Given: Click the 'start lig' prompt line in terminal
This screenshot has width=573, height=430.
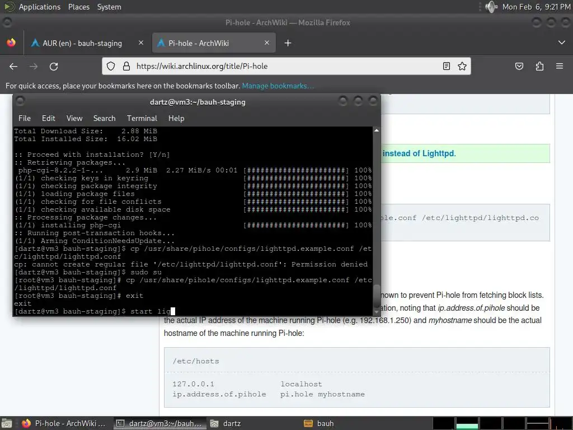Looking at the screenshot, I should 95,311.
